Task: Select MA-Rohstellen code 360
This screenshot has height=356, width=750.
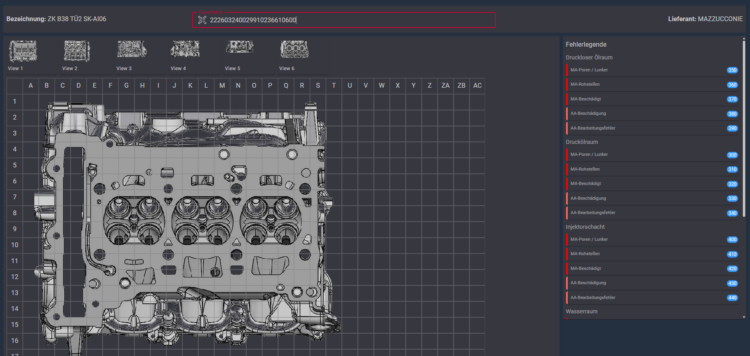Action: point(652,85)
